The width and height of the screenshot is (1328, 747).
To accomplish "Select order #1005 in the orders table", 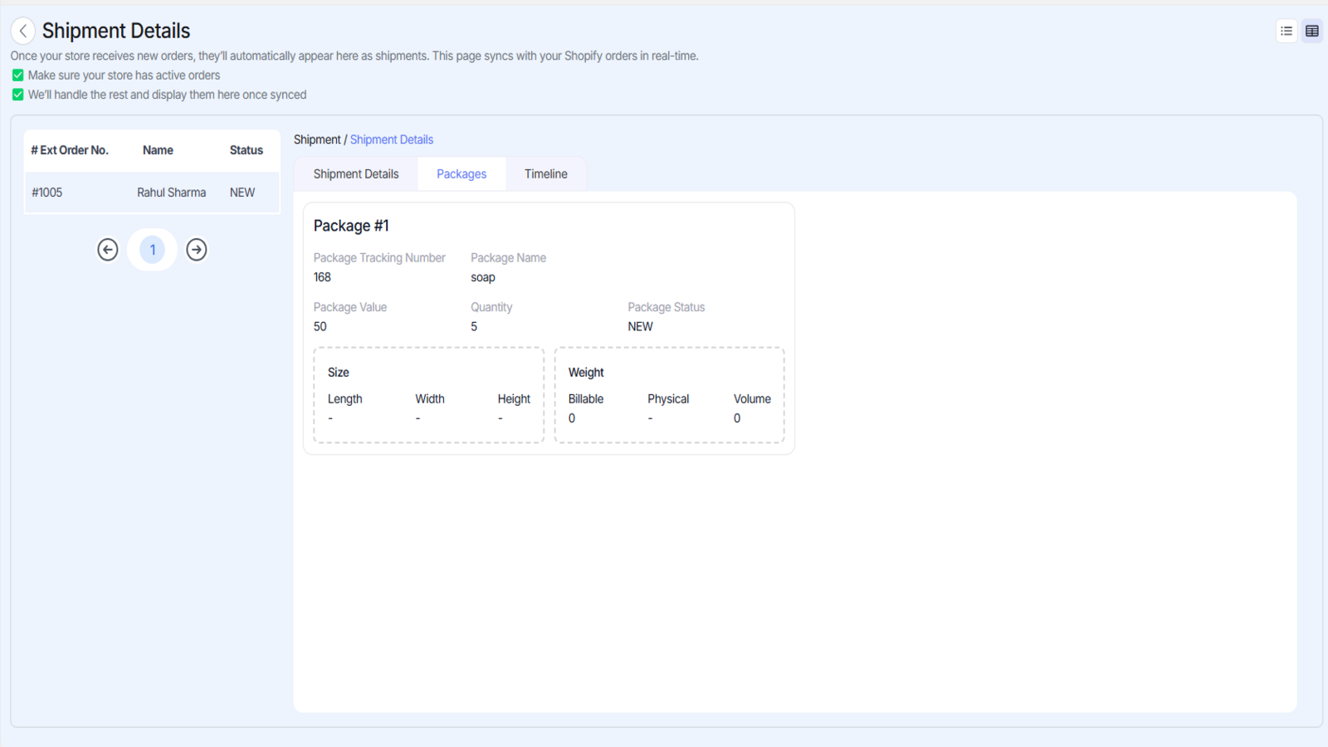I will pos(47,193).
